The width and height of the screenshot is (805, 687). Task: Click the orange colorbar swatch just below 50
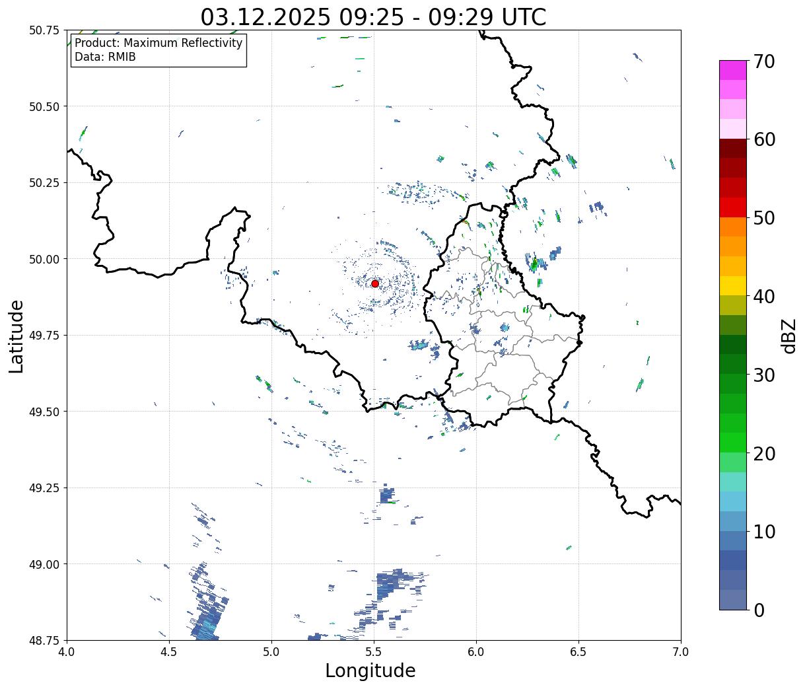tap(732, 227)
